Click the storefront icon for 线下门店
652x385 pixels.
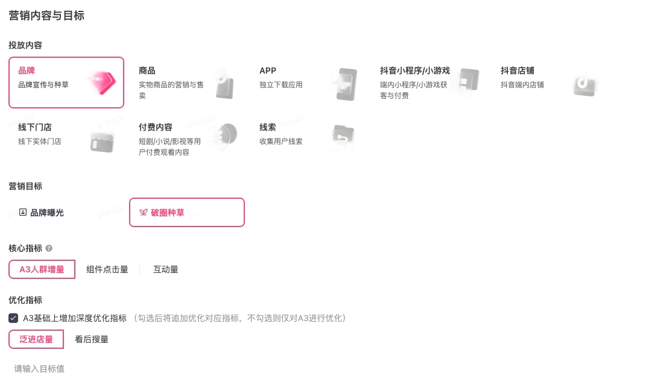pos(102,141)
